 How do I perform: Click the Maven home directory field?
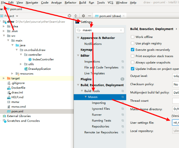coord(176,109)
